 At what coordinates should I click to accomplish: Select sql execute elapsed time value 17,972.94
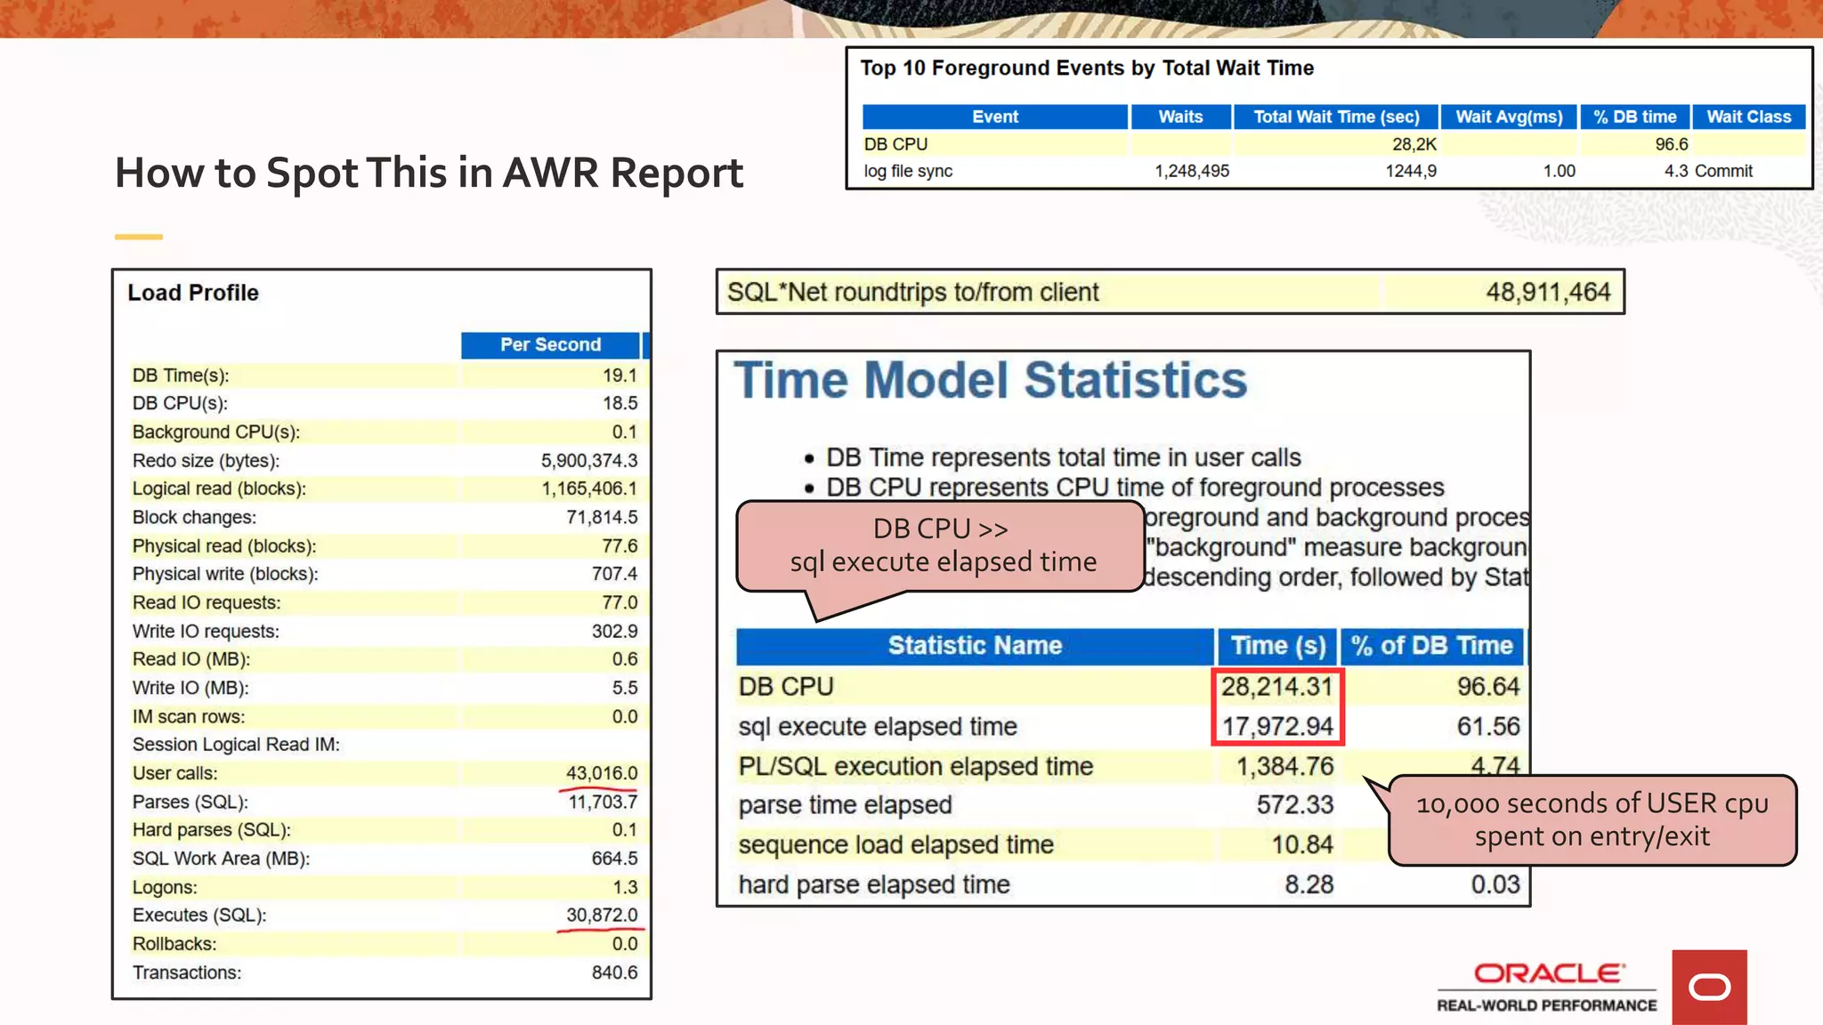[1277, 727]
